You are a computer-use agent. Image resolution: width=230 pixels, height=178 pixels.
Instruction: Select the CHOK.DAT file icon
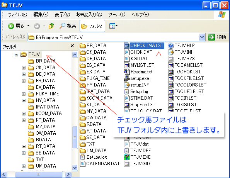click(126, 52)
